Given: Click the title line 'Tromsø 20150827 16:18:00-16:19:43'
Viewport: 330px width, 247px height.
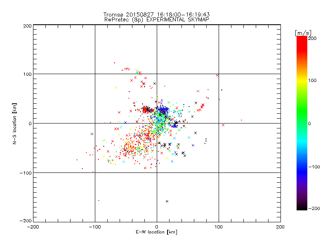Looking at the screenshot, I should coord(156,14).
